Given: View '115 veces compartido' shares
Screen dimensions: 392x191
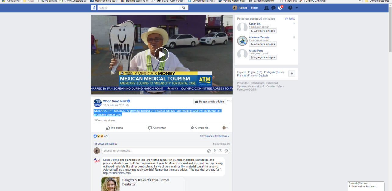Looking at the screenshot, I should tap(105, 144).
